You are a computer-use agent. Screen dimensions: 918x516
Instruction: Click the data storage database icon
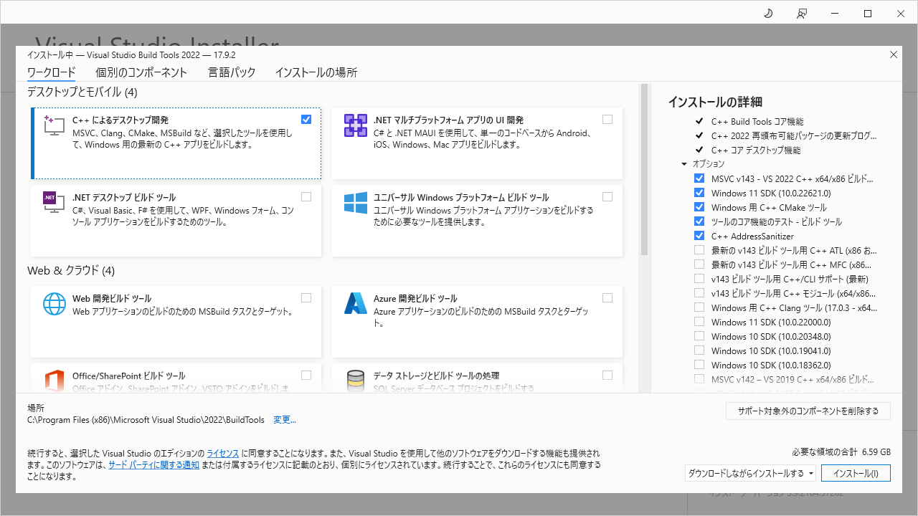pos(356,381)
